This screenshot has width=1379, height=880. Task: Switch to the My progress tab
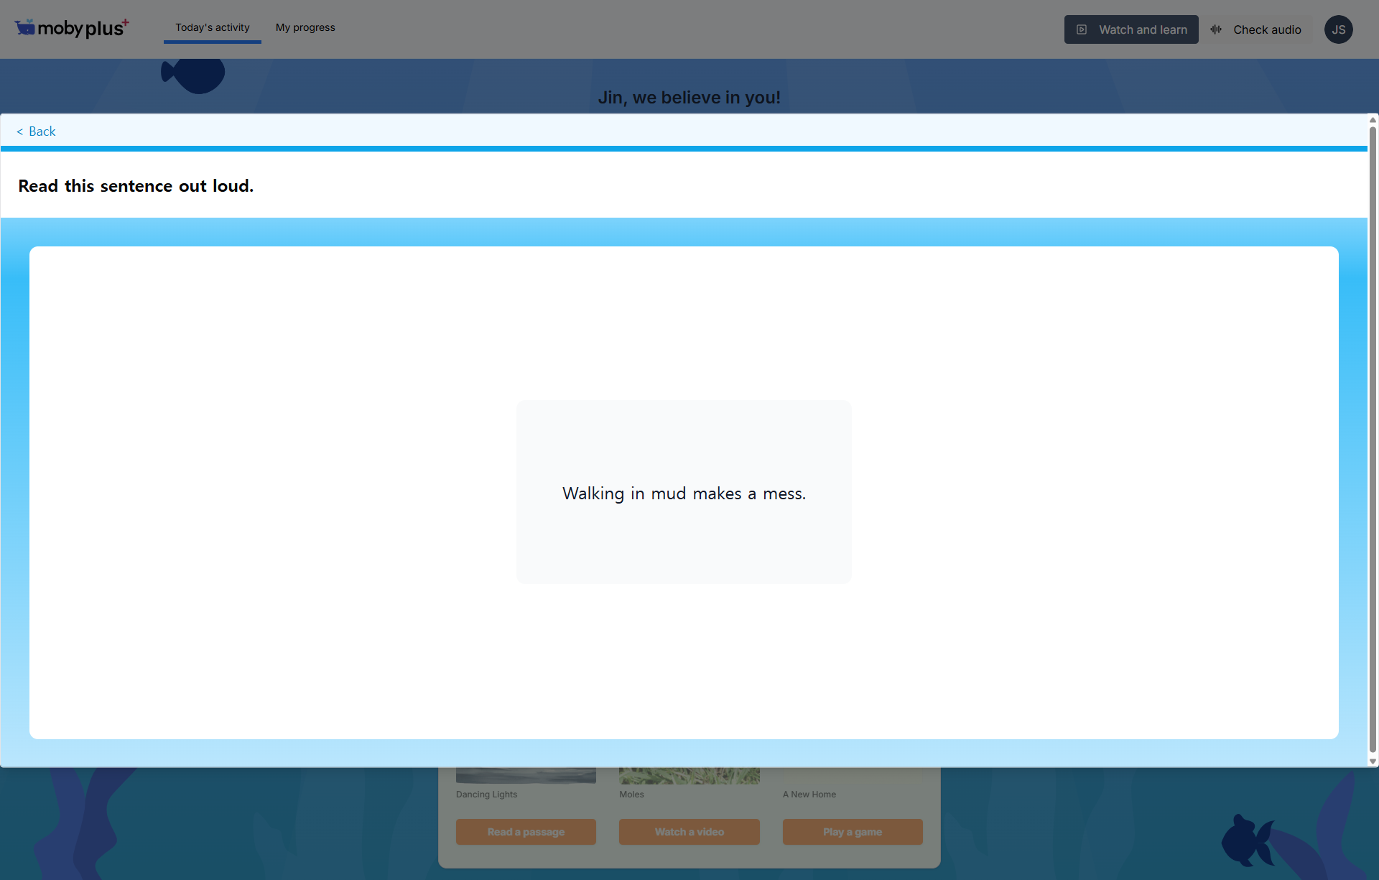click(305, 28)
